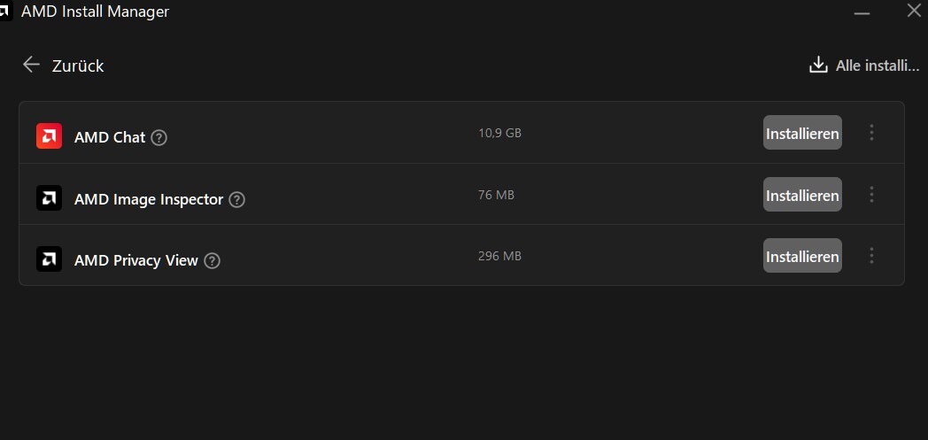Install AMD Chat
Image resolution: width=928 pixels, height=440 pixels.
(802, 134)
